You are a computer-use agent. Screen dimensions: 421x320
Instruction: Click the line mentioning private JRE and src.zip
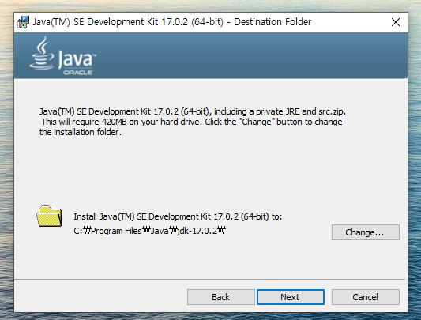coord(193,111)
